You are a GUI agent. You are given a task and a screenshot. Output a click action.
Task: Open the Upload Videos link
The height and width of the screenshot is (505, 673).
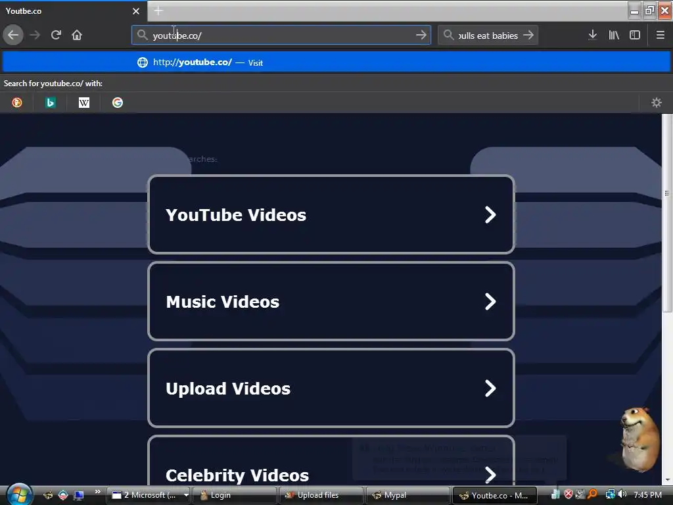(x=331, y=388)
